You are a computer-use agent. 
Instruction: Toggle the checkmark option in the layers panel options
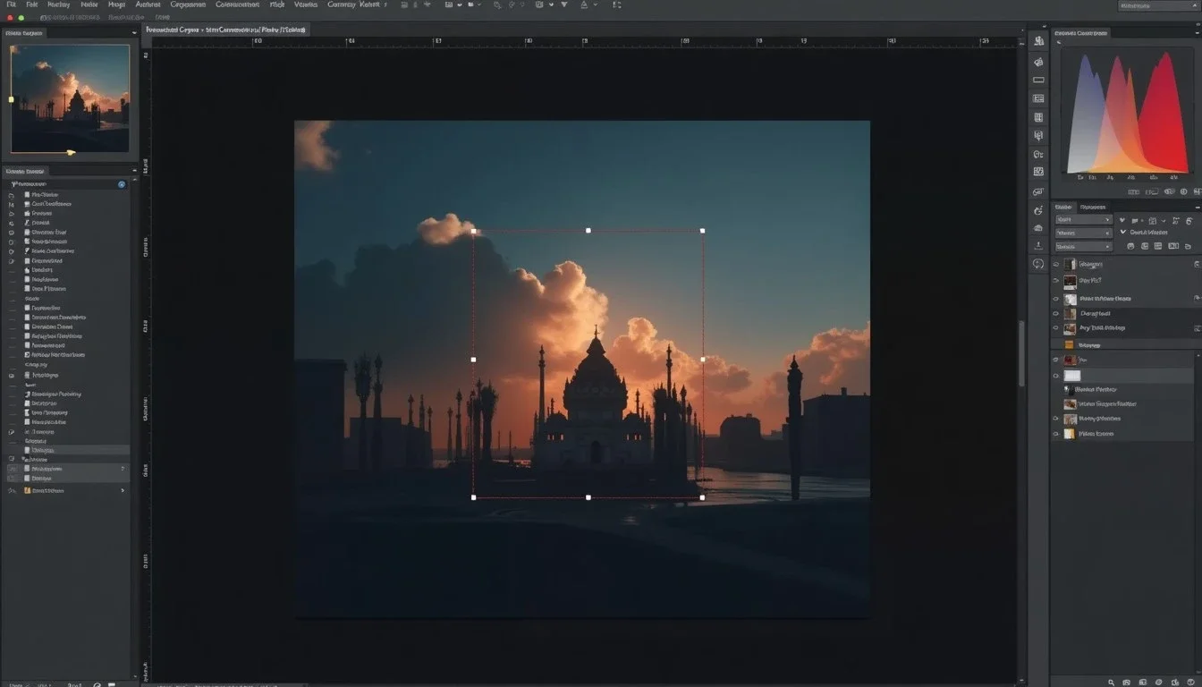click(x=1124, y=232)
